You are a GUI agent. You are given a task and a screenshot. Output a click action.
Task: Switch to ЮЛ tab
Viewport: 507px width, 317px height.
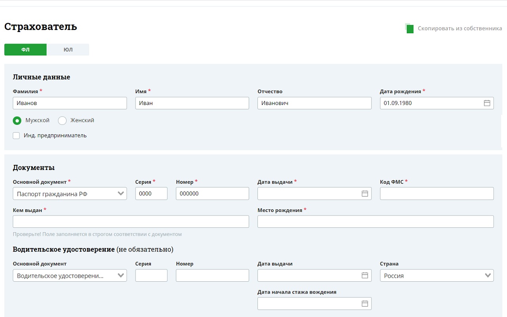(68, 50)
